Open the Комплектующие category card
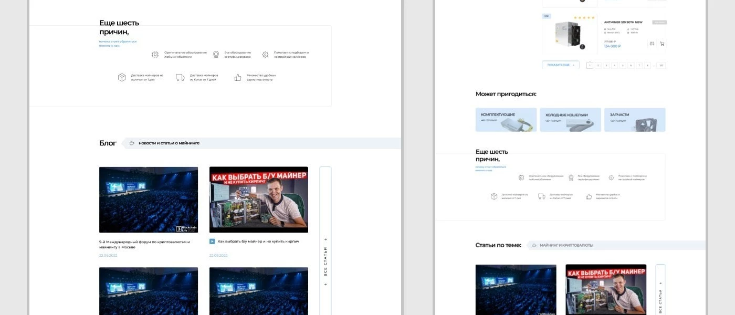Viewport: 735px width, 315px height. point(506,120)
